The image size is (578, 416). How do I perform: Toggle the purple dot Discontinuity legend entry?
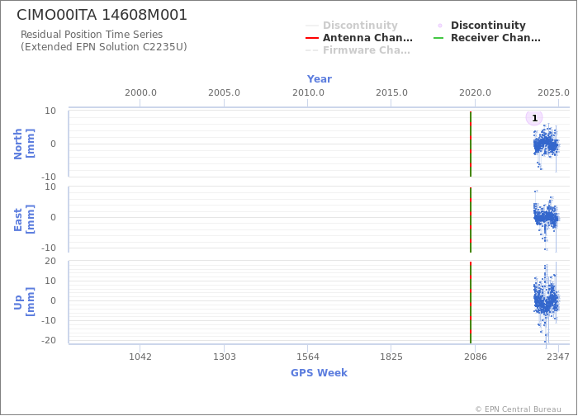click(x=480, y=26)
